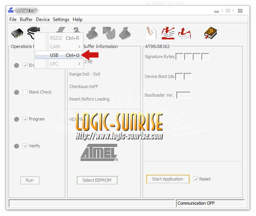Viewport: 256px width, 216px height.
Task: Click the first Signature Bytes box
Action: click(x=179, y=57)
